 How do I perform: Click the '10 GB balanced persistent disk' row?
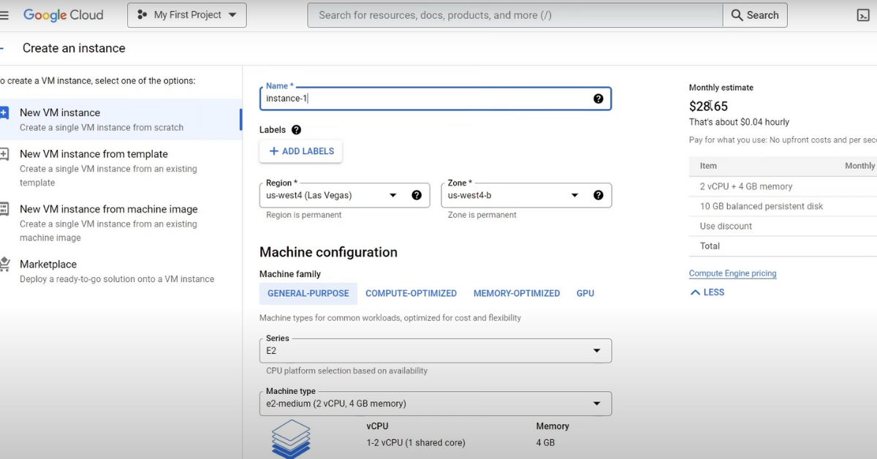tap(783, 206)
